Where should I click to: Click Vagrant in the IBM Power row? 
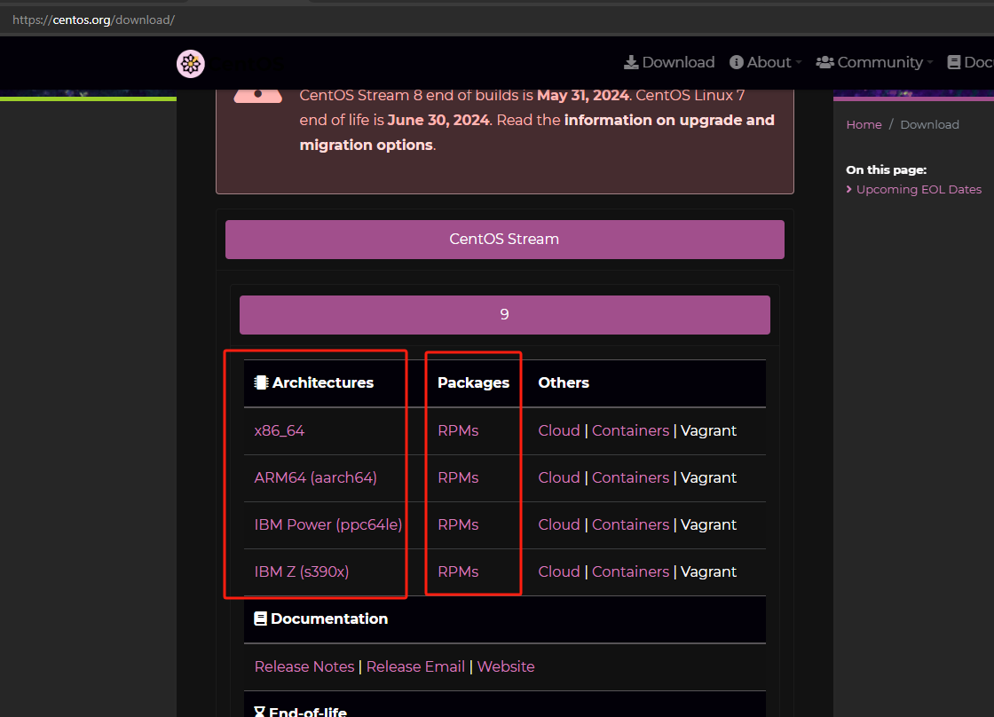[708, 524]
